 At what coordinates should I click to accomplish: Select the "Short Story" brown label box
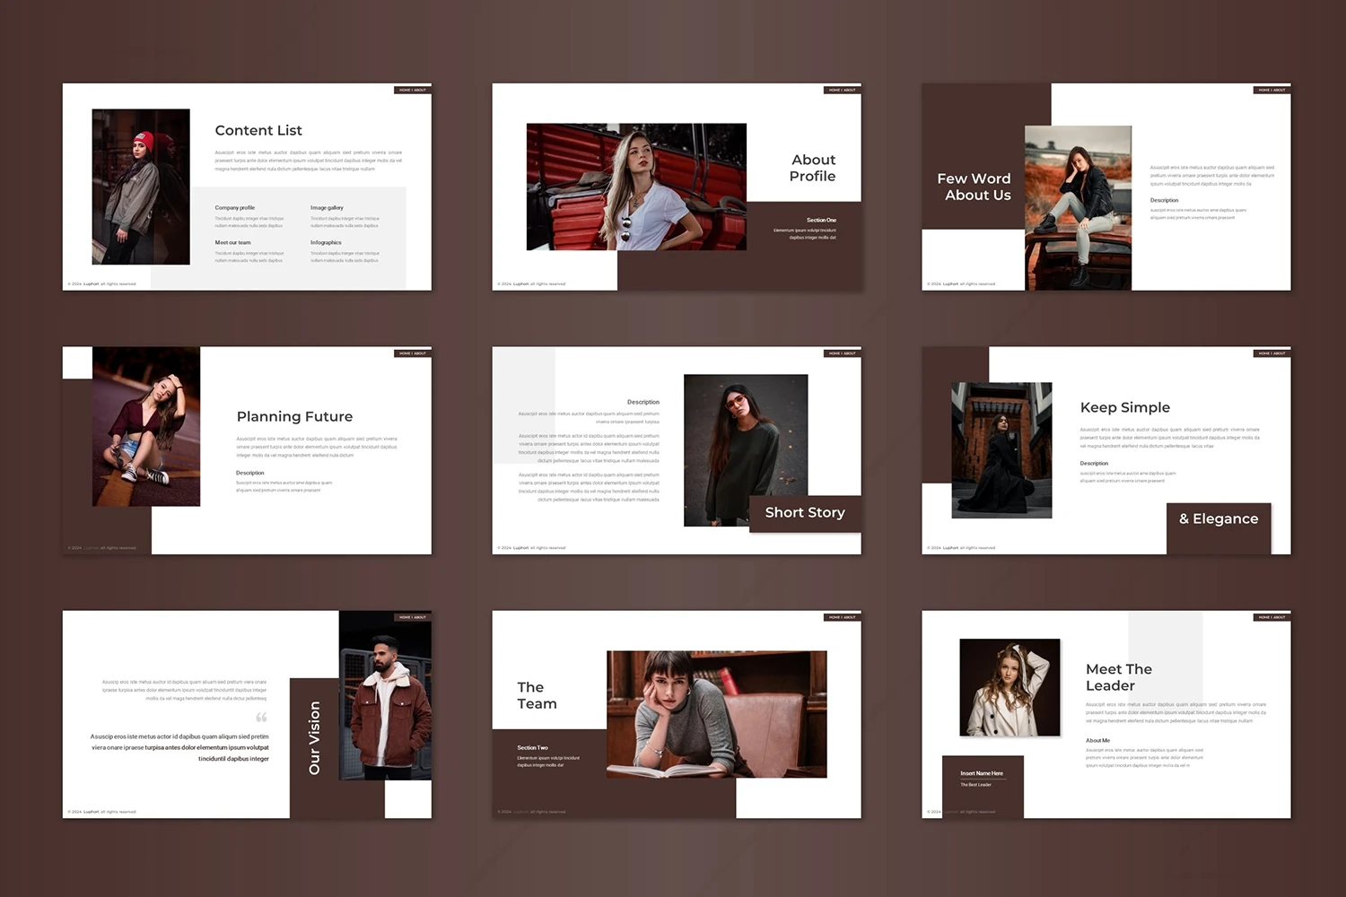[x=805, y=513]
